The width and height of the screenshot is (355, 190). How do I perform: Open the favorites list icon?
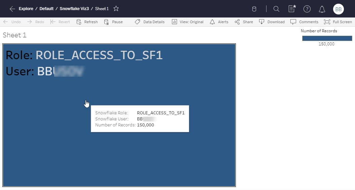coord(292,9)
